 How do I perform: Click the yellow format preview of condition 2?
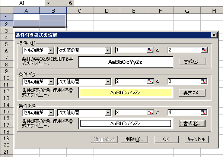pyautogui.click(x=125, y=92)
